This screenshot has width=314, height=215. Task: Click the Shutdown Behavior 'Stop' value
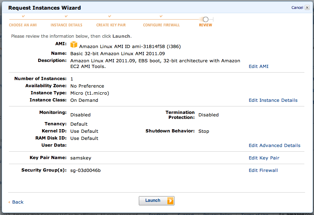[x=204, y=131]
